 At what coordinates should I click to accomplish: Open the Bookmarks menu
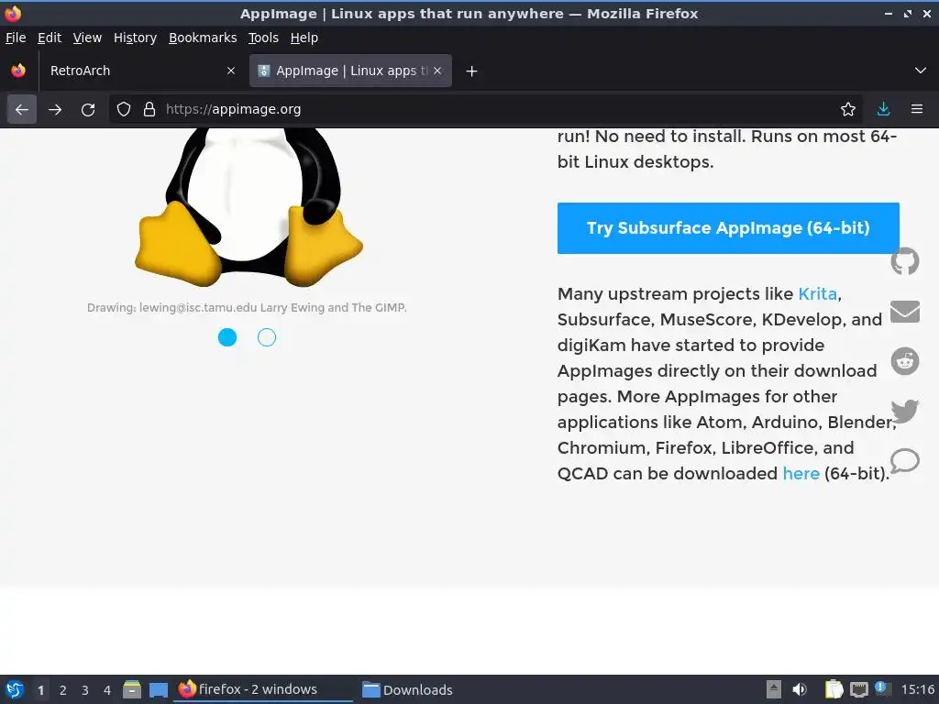(203, 38)
